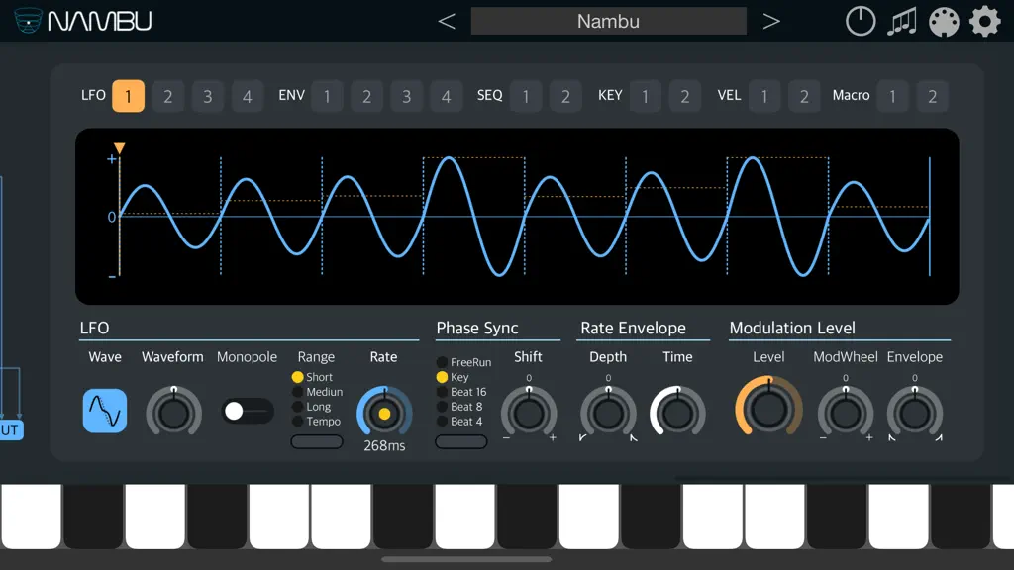Click the orange start marker on waveform
1014x570 pixels.
[119, 148]
